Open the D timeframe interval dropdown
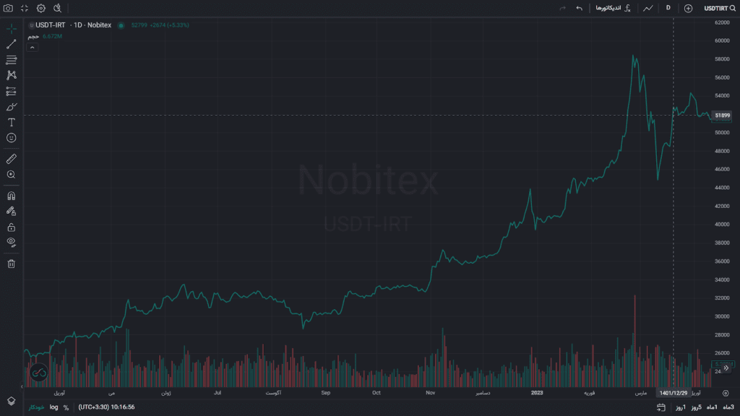740x416 pixels. (x=668, y=8)
